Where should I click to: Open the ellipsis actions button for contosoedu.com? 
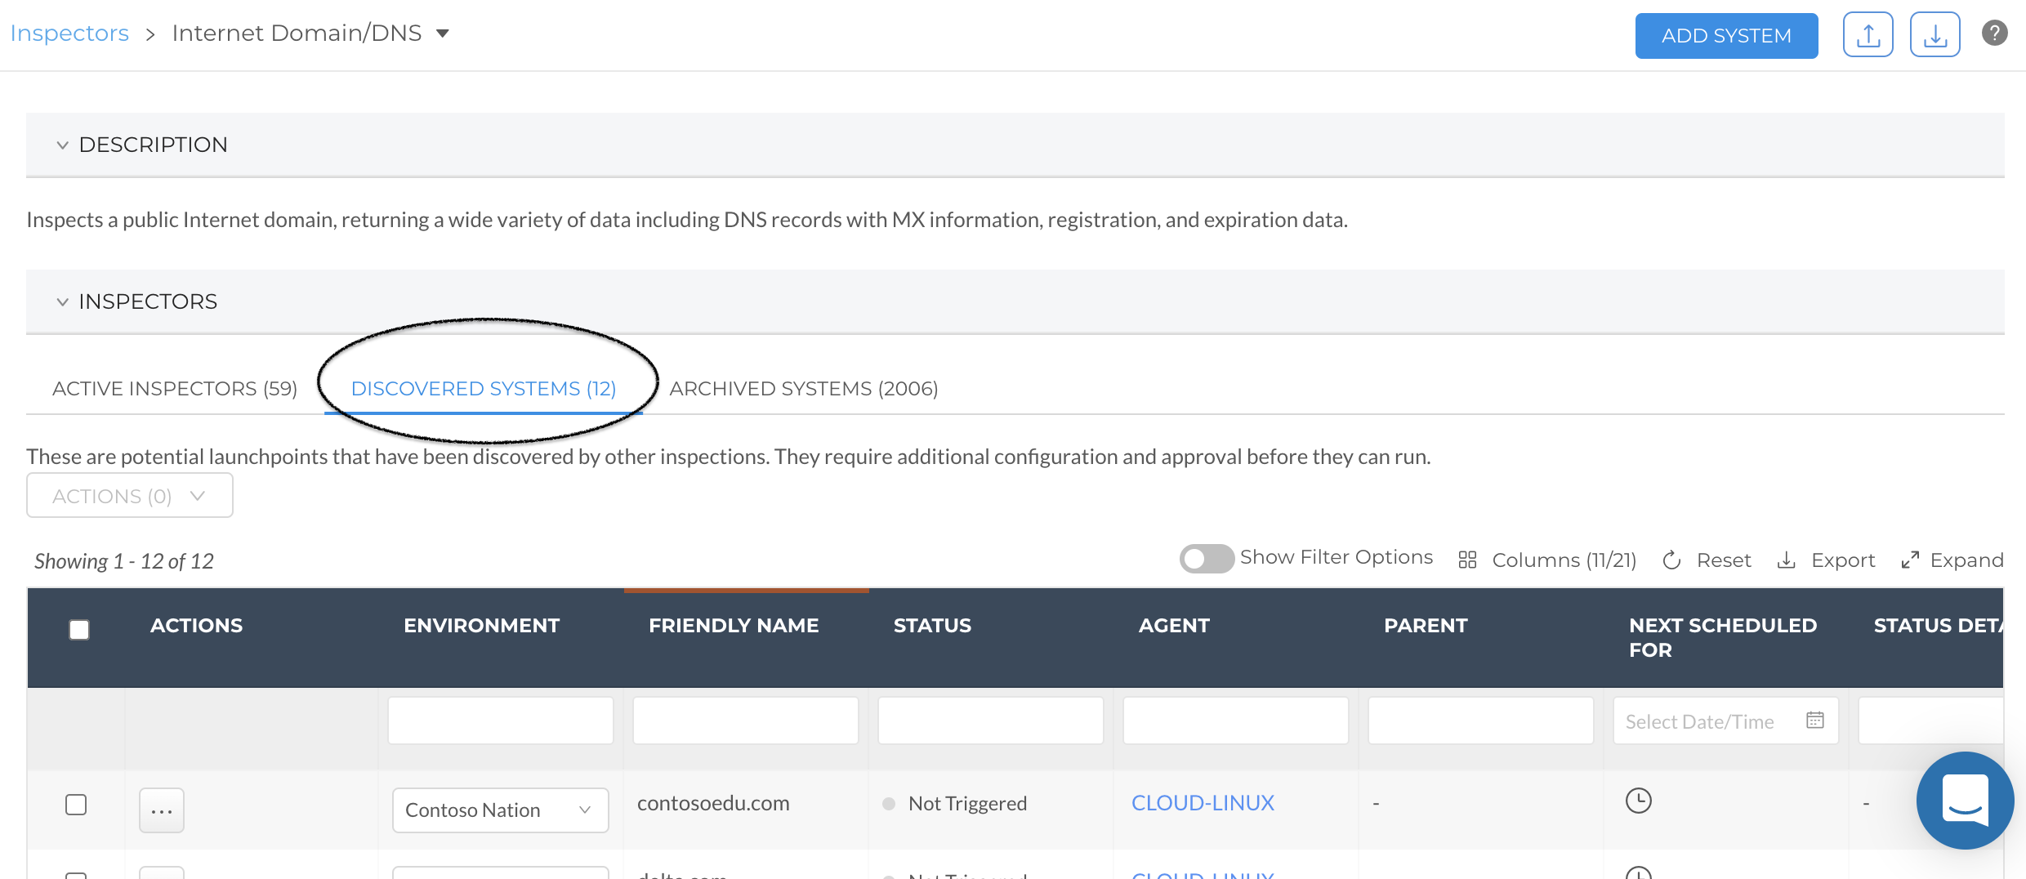162,810
